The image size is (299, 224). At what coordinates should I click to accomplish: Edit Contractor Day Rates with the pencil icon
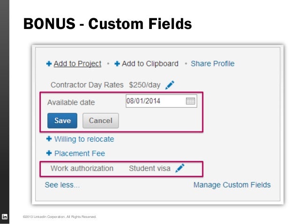click(x=170, y=85)
